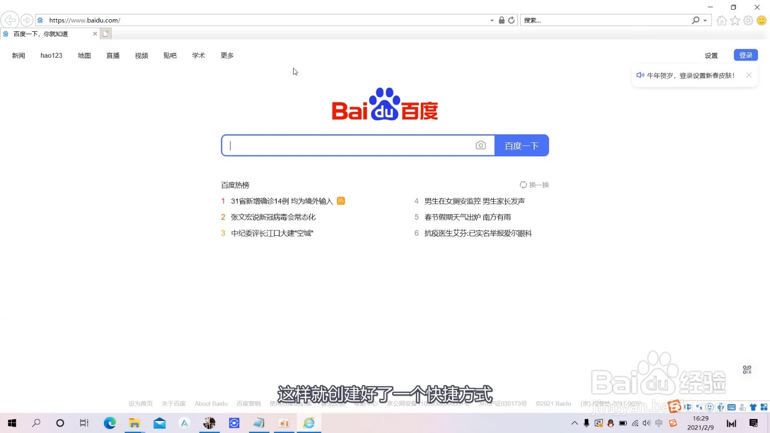The width and height of the screenshot is (770, 433).
Task: Click the browser back arrow button
Action: [x=10, y=20]
